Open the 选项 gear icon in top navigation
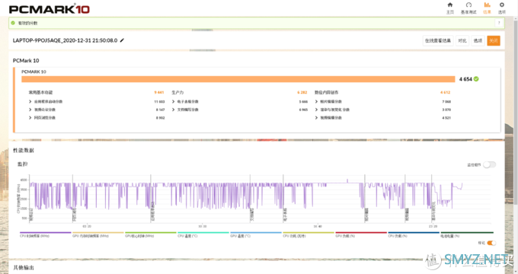 pos(502,5)
